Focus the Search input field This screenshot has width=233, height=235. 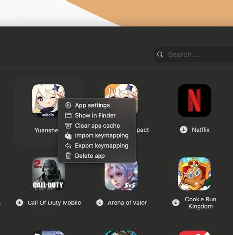click(194, 54)
